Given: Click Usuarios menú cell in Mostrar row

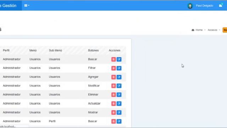Looking at the screenshot, I should click(35, 112).
